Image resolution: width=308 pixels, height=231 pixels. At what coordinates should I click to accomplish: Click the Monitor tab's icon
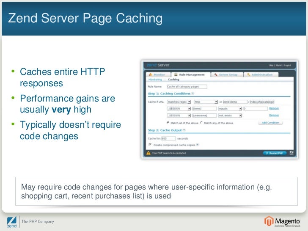click(151, 74)
